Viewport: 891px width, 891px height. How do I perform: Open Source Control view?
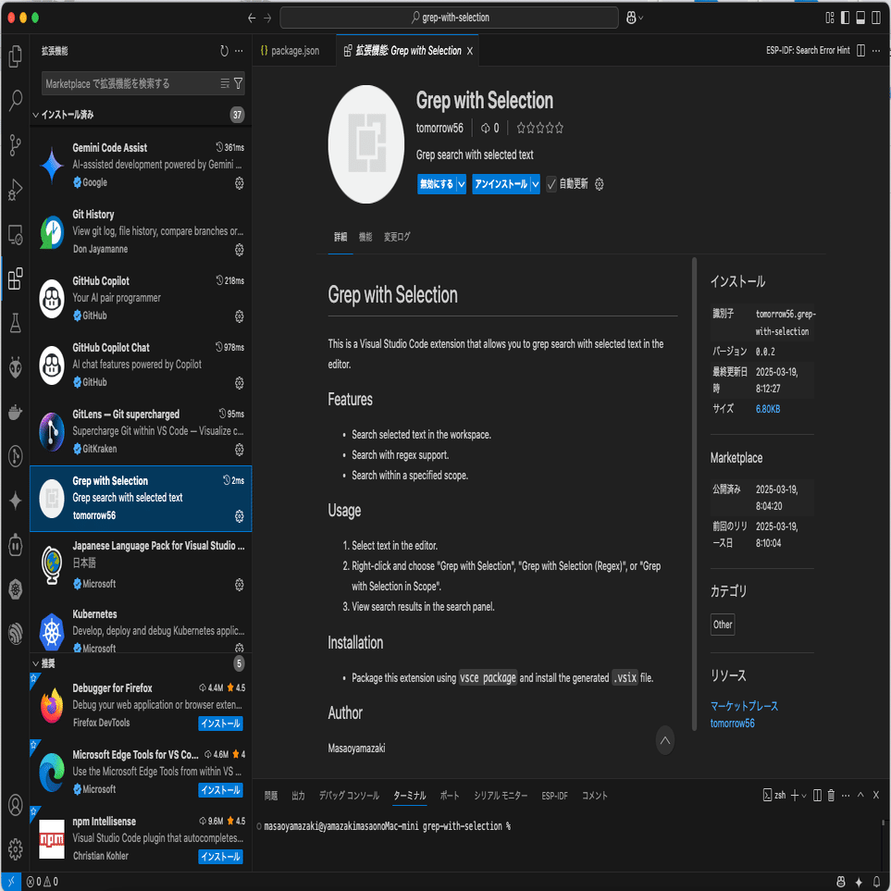[x=16, y=145]
